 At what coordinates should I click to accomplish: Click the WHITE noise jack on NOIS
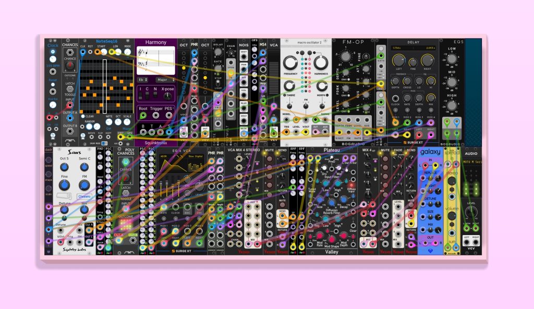tap(244, 57)
